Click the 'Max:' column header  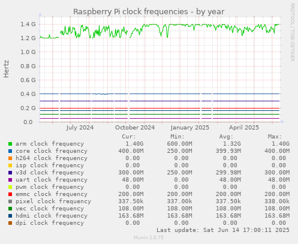click(275, 137)
